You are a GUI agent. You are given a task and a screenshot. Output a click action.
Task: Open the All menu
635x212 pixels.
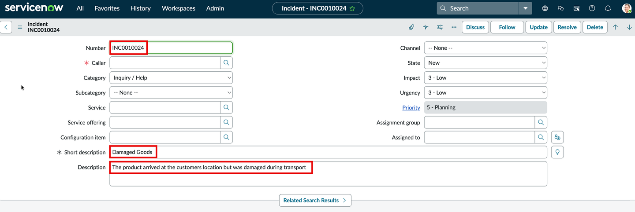[x=80, y=8]
